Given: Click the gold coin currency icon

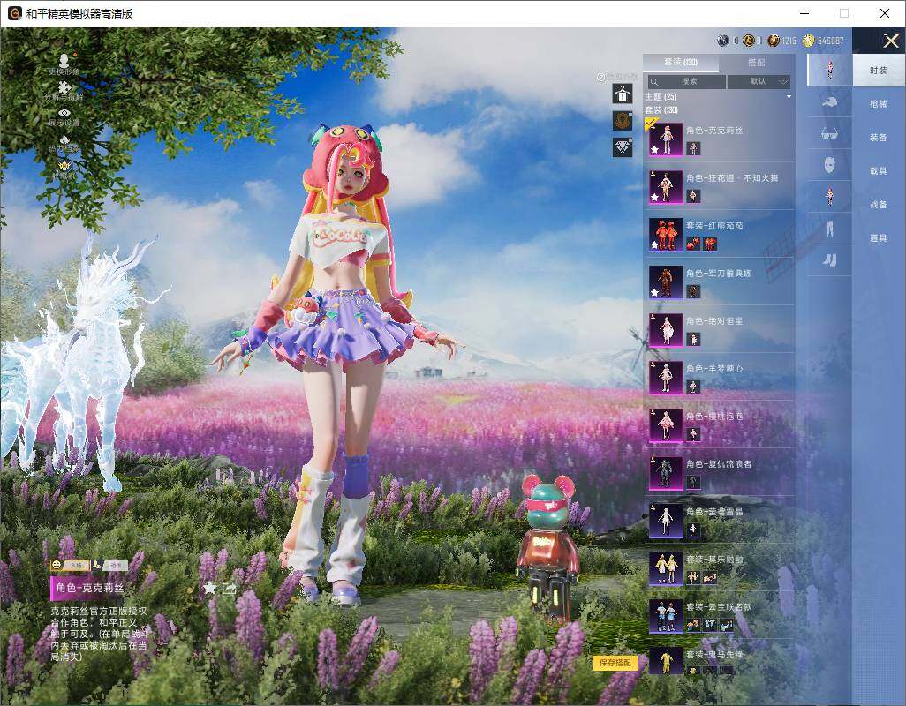Looking at the screenshot, I should tap(808, 41).
